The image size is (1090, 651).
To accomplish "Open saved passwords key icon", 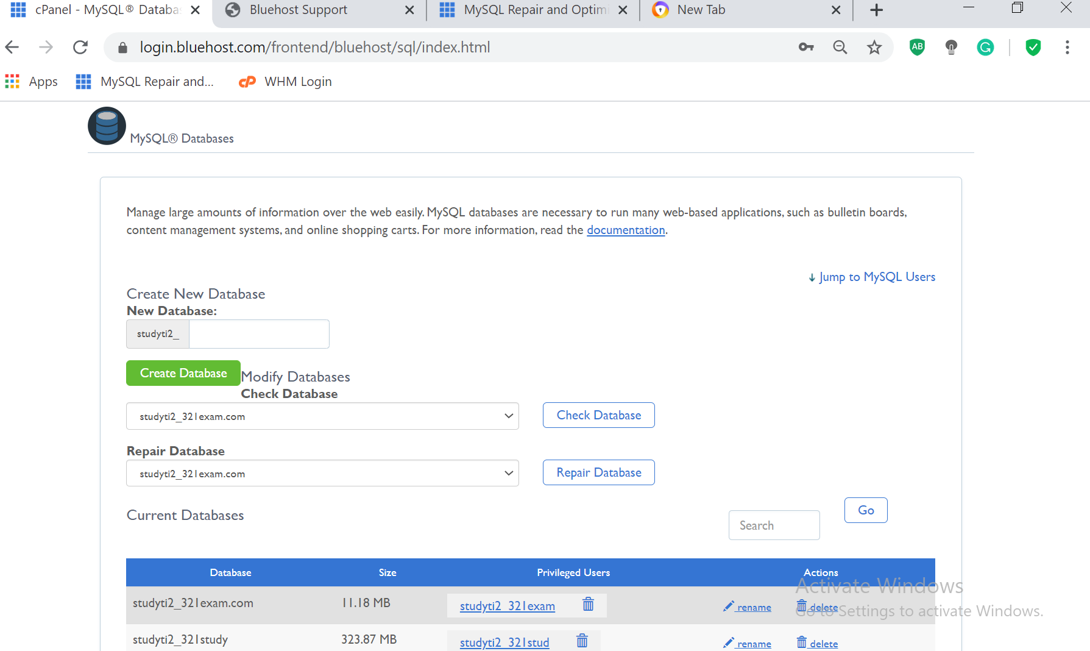I will pyautogui.click(x=806, y=47).
